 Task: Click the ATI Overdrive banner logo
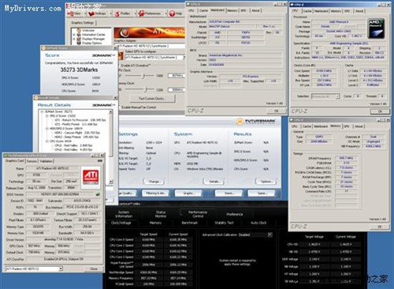click(x=125, y=32)
